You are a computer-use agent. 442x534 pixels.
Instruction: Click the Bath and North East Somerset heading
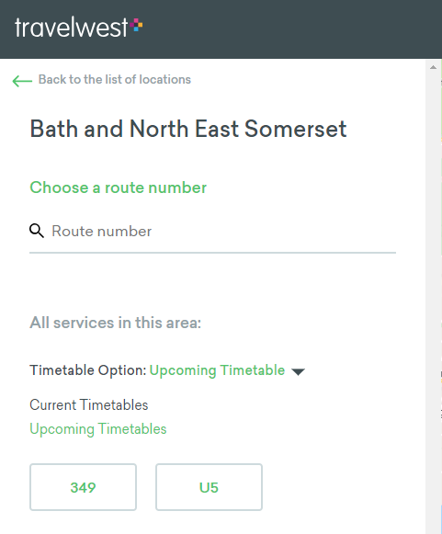tap(188, 129)
